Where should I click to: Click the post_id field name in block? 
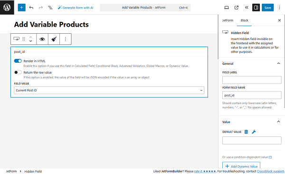coord(19,52)
